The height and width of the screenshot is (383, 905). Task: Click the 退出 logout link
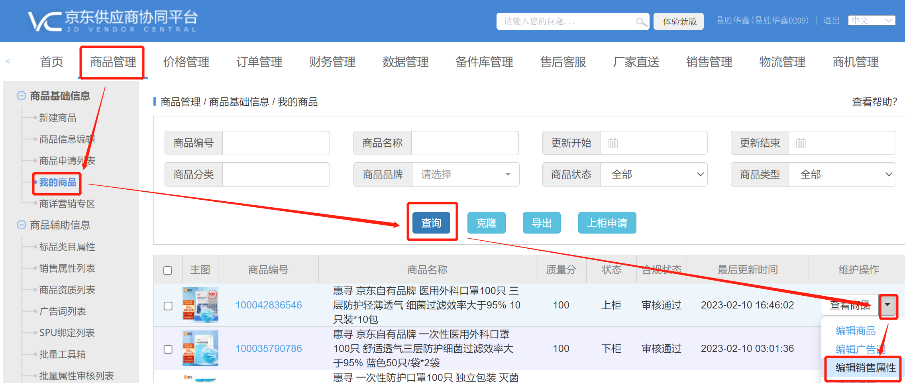[x=831, y=20]
